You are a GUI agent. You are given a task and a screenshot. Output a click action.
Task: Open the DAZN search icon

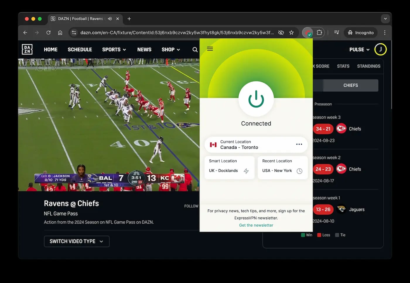click(195, 50)
